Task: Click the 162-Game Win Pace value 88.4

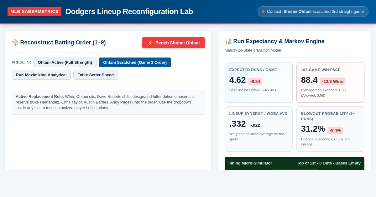Action: click(309, 80)
